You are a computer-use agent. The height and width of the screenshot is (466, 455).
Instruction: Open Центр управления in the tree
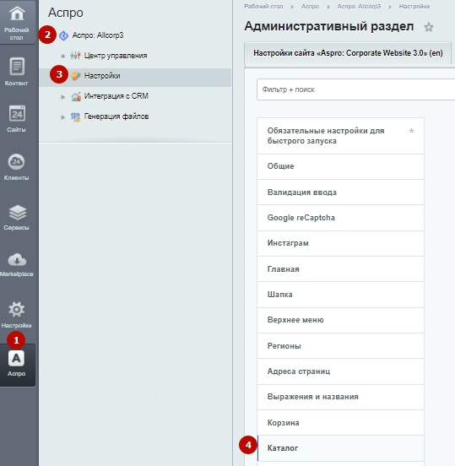(x=116, y=56)
